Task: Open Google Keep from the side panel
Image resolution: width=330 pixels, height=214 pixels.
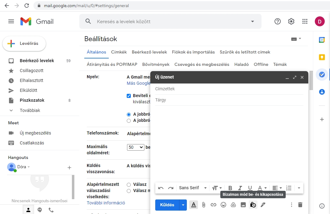Action: (x=322, y=57)
